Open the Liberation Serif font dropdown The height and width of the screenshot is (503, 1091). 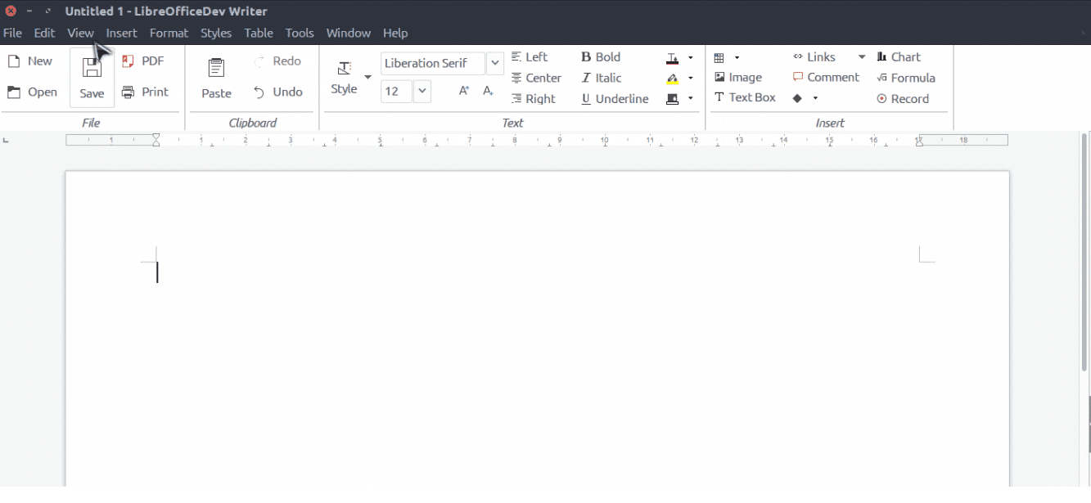(x=494, y=63)
